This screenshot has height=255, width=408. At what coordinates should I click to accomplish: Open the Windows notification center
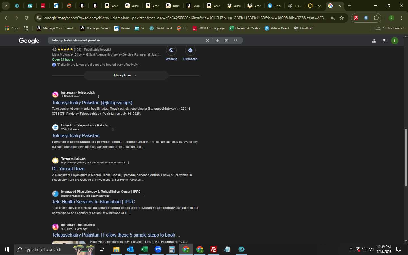point(399,249)
